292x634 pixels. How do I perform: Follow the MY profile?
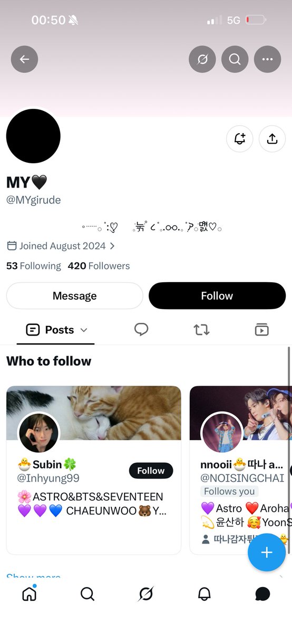tap(217, 296)
